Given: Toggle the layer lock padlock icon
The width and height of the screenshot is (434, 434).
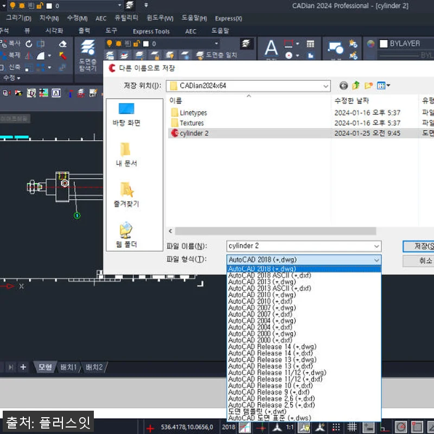Looking at the screenshot, I should click(136, 44).
